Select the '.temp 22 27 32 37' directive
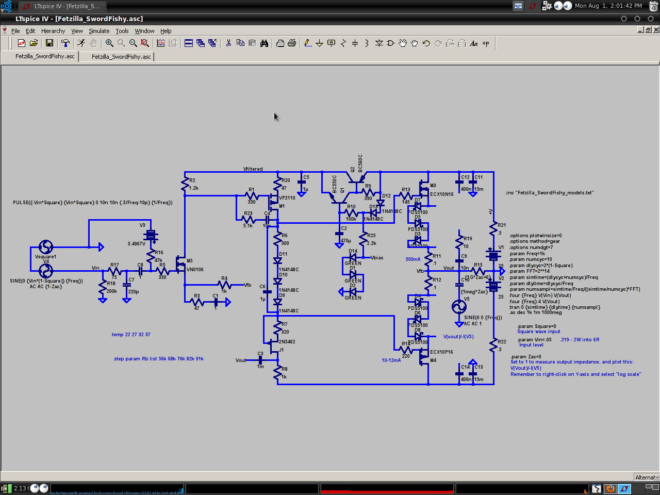This screenshot has width=660, height=495. [x=131, y=335]
